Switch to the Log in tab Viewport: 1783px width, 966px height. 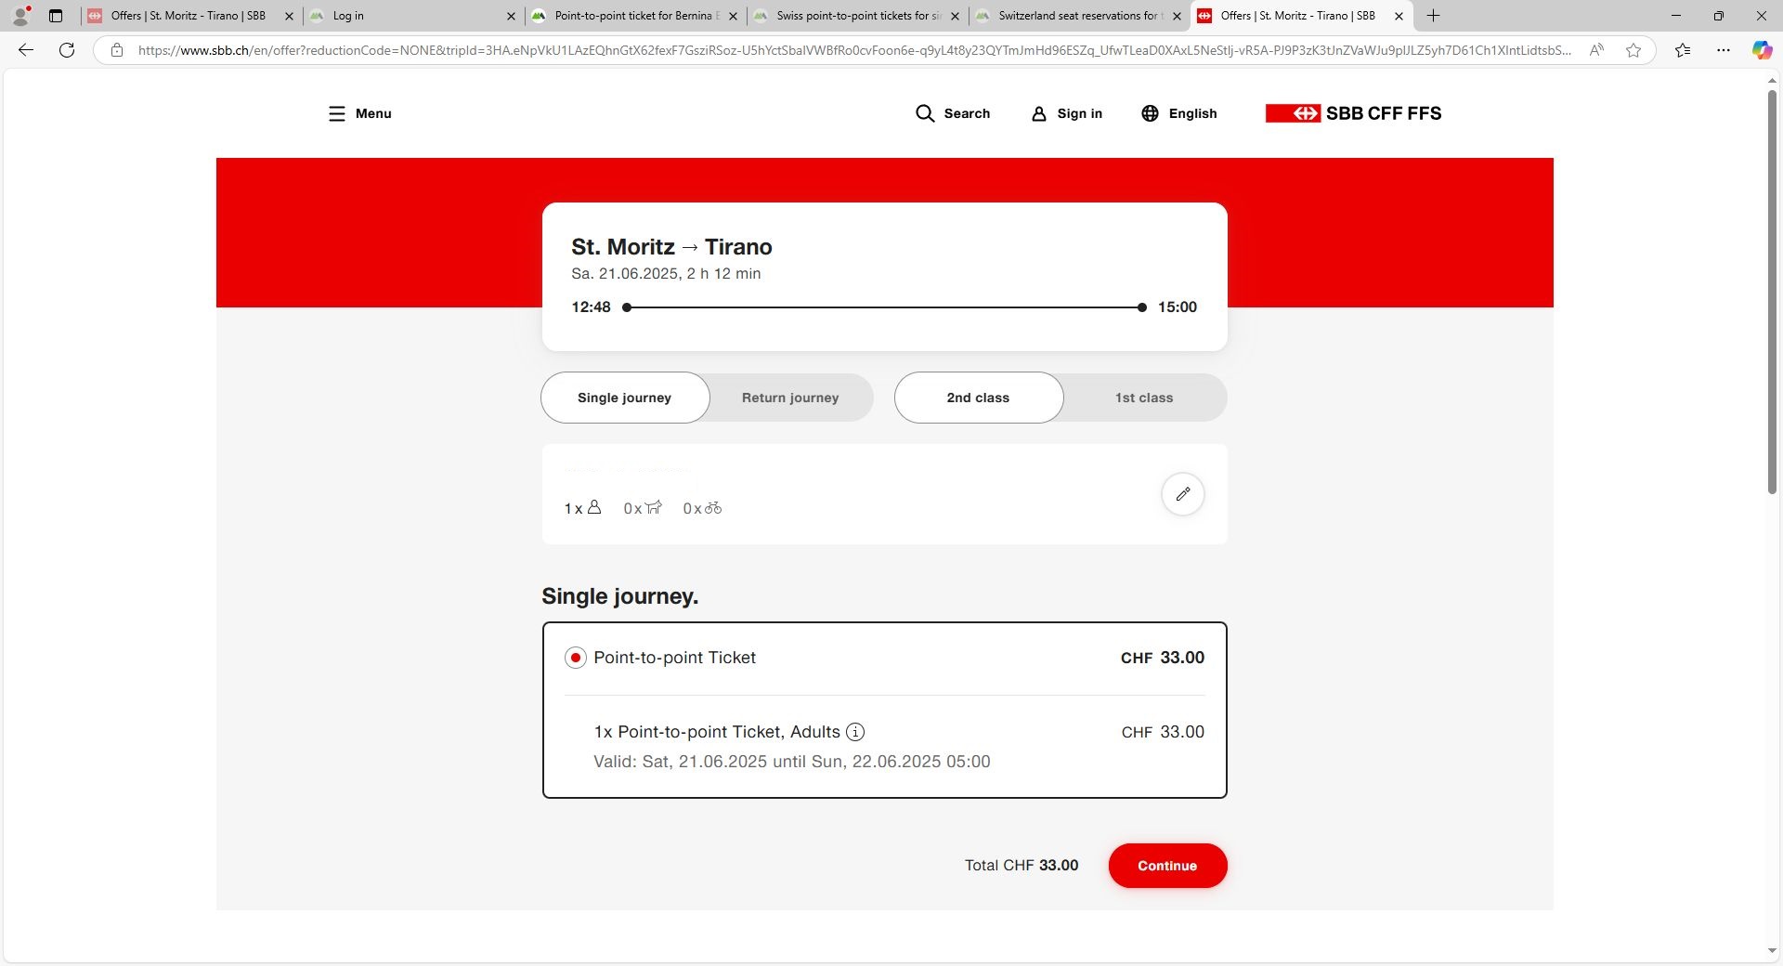pyautogui.click(x=409, y=16)
